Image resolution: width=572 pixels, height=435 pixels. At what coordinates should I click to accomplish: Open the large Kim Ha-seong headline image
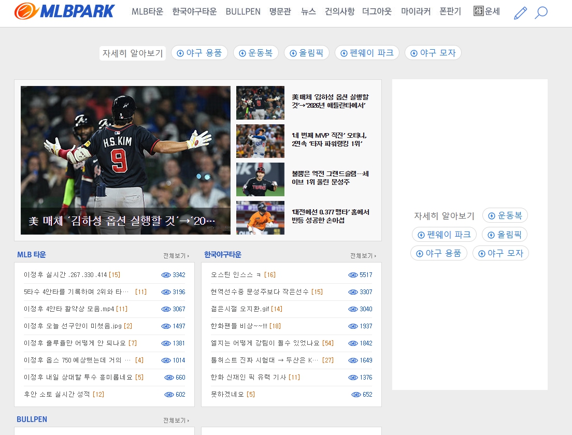(125, 160)
